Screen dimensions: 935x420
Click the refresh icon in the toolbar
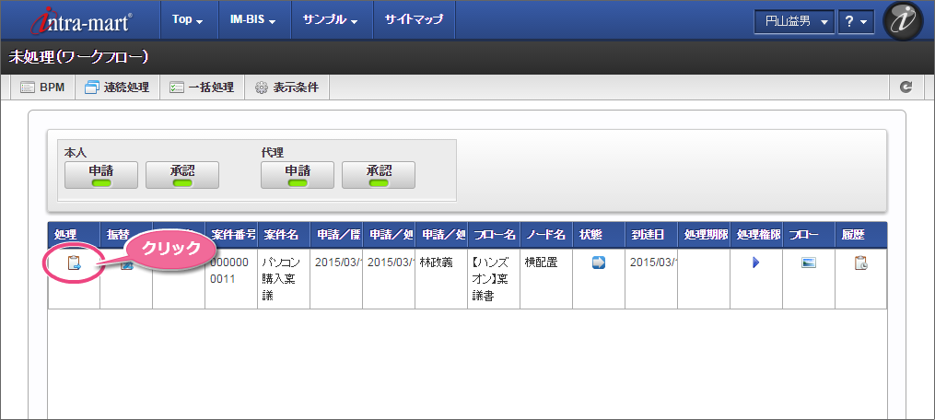point(906,87)
